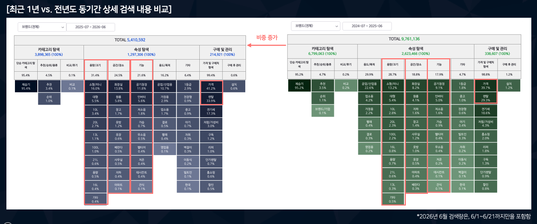537x224 pixels.
Task: Click the 속성 탐색 1,297,306 header
Action: (141, 52)
